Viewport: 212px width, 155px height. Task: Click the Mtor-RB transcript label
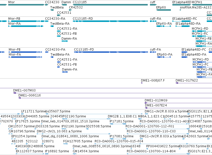coord(14,19)
